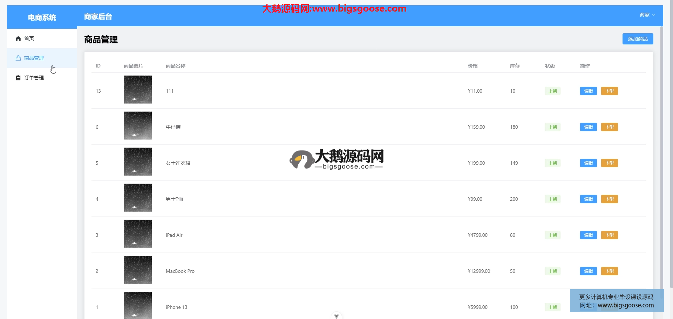673x319 pixels.
Task: Open the 首页 menu item
Action: (29, 38)
